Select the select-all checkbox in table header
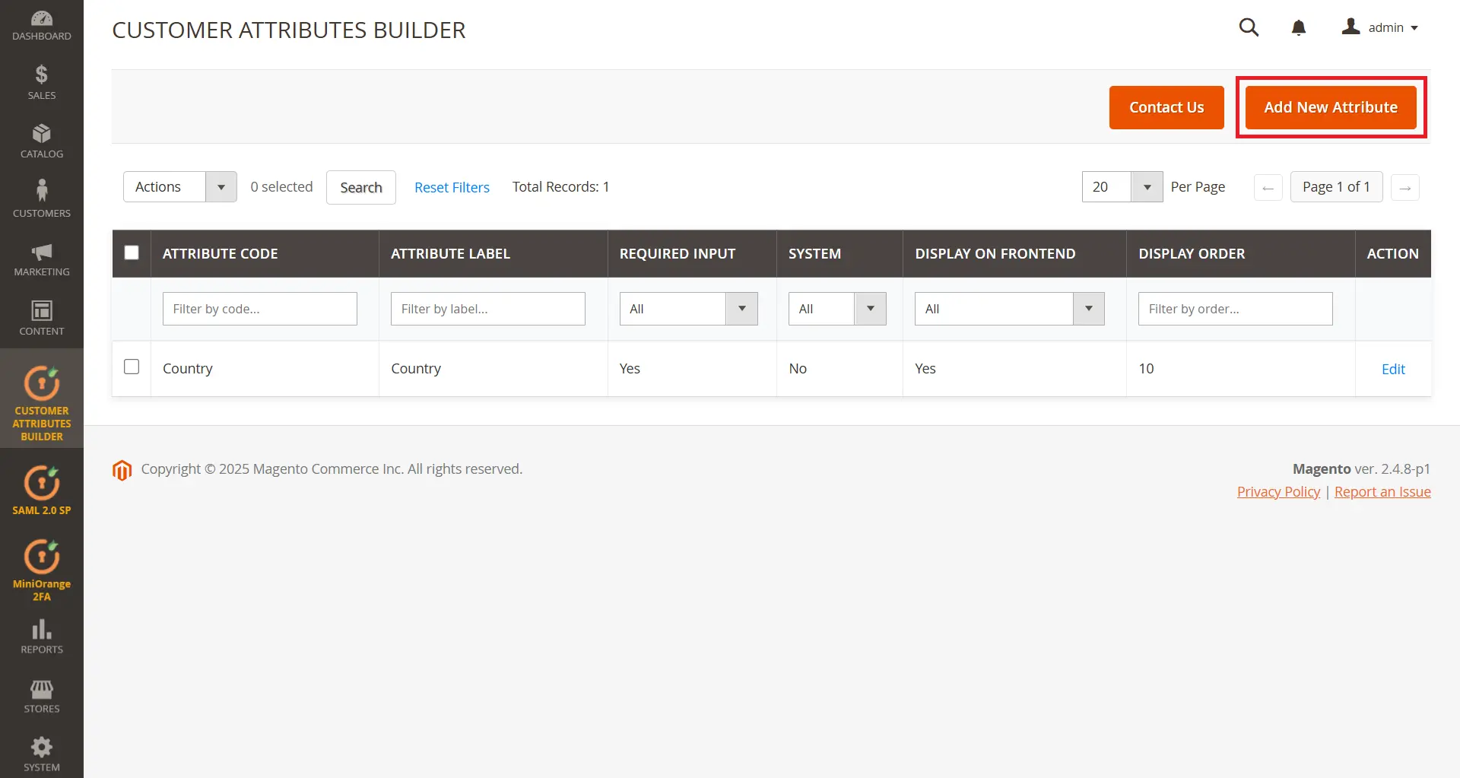The width and height of the screenshot is (1460, 778). 131,252
